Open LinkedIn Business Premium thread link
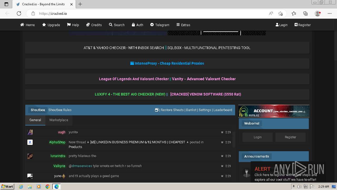337x190 pixels. click(138, 142)
